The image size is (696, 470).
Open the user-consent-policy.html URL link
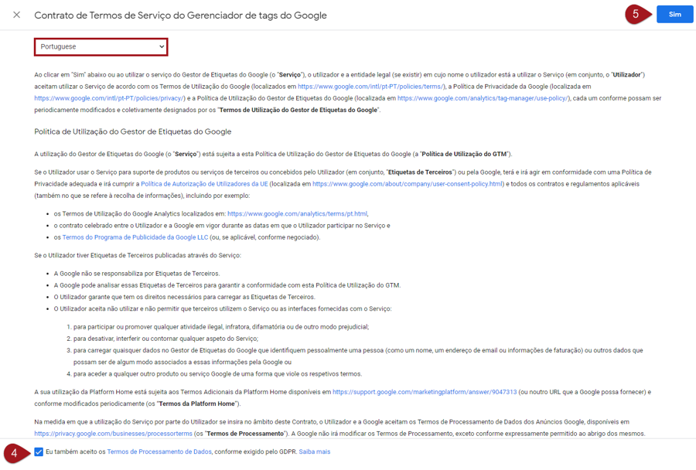408,184
